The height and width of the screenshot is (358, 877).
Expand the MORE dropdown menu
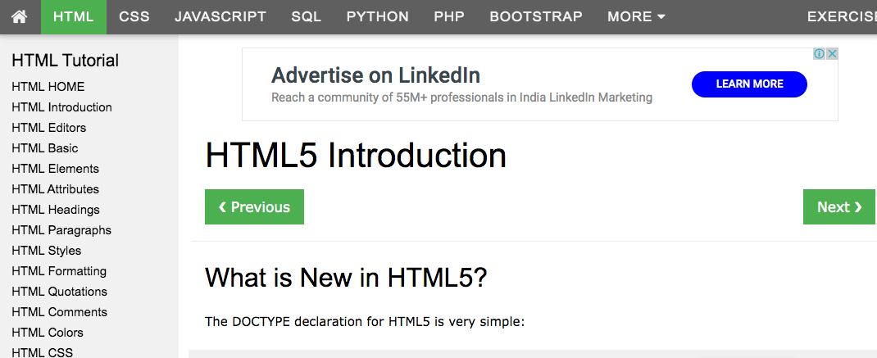636,16
